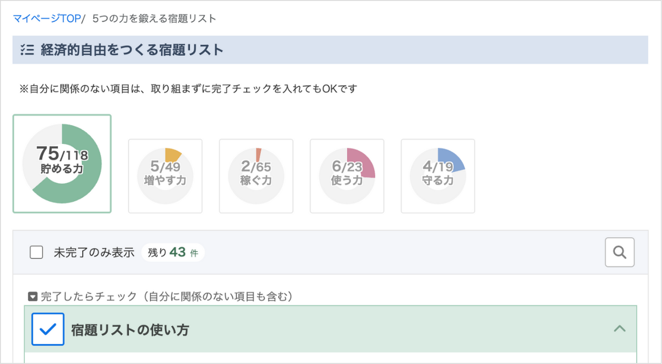662x364 pixels.
Task: Click the 5つの力を鍛える宿題リスト breadcrumb
Action: click(154, 18)
